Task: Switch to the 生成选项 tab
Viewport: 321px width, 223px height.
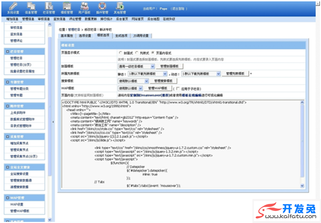Action: (121, 36)
